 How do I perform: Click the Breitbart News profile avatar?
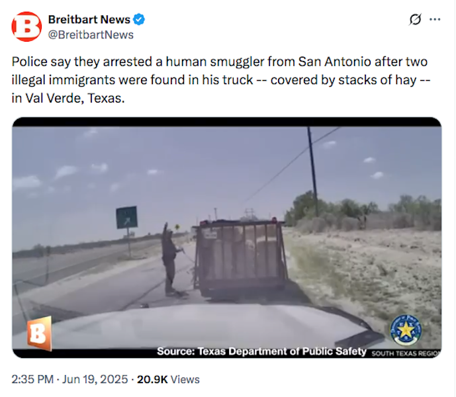click(x=26, y=26)
